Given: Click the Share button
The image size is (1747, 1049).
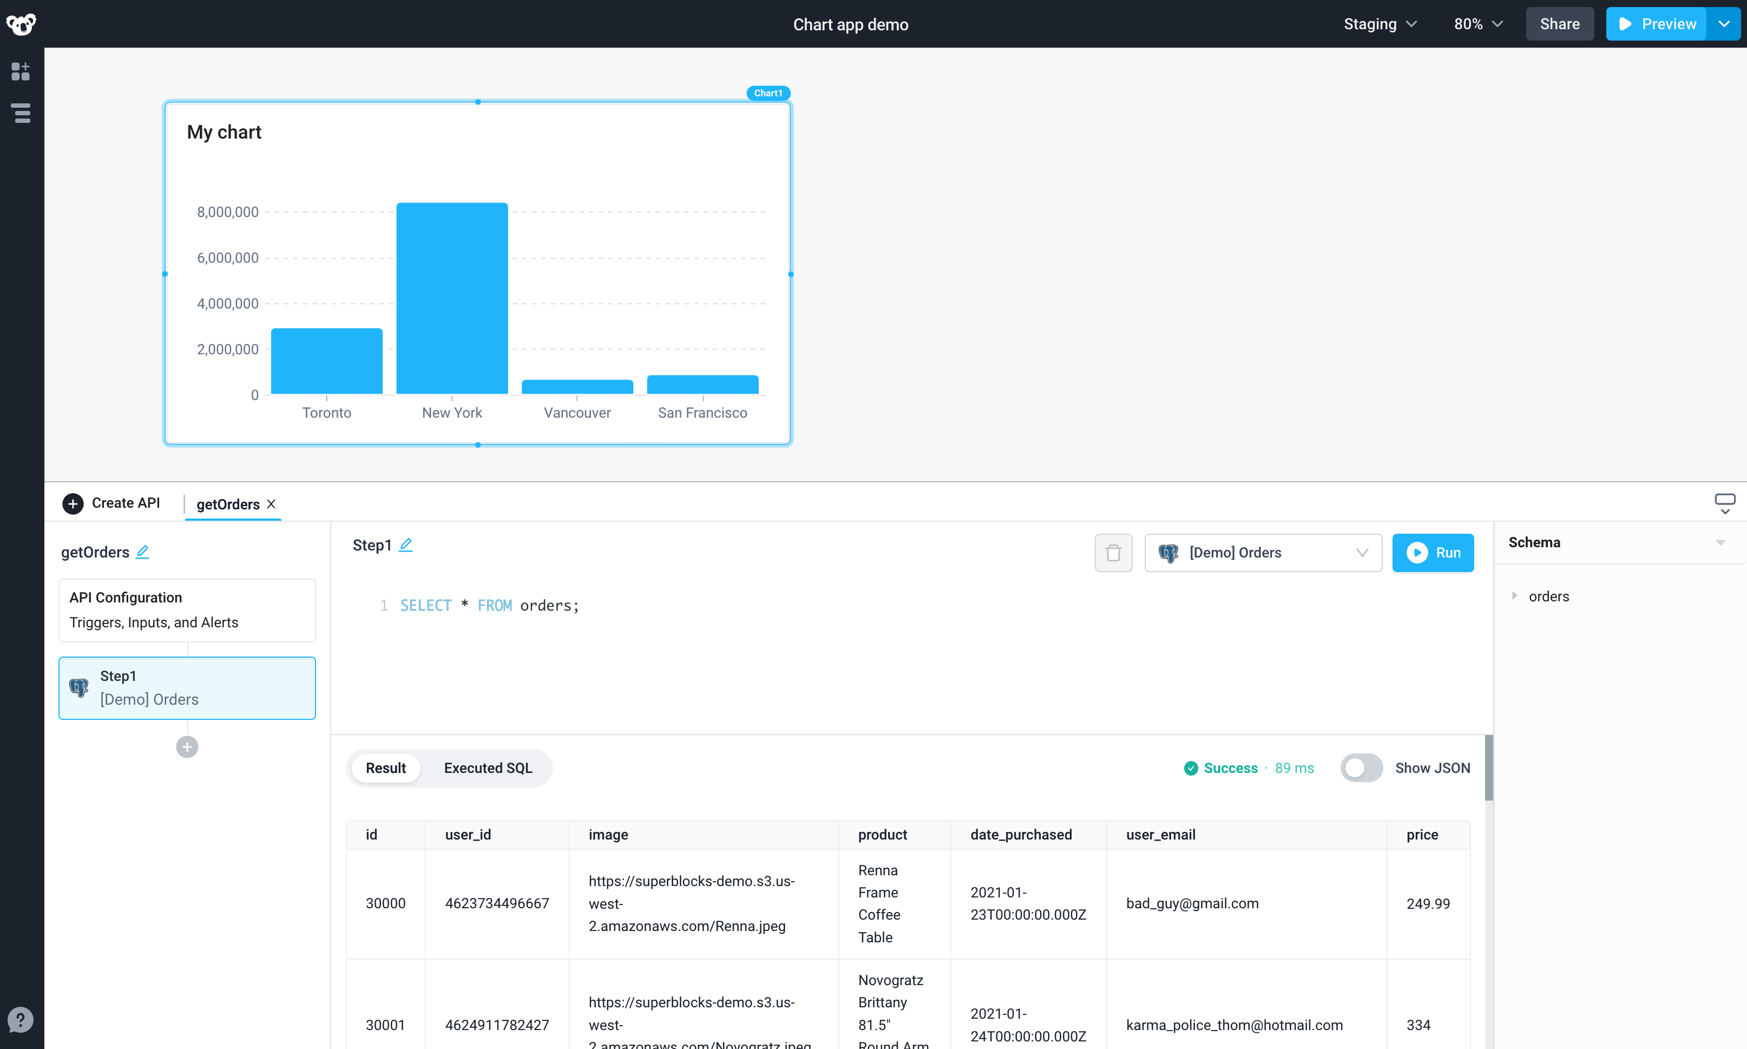Looking at the screenshot, I should click(1560, 23).
